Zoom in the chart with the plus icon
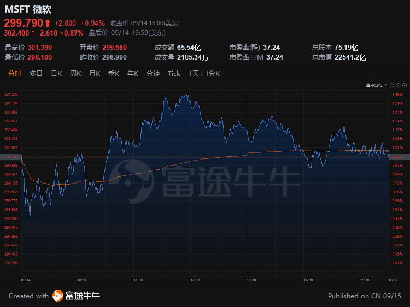This screenshot has width=410, height=307. pos(405,85)
